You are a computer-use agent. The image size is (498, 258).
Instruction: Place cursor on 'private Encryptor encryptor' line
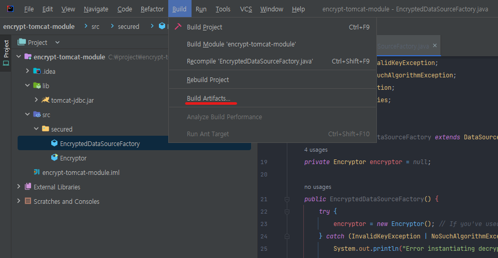(367, 162)
